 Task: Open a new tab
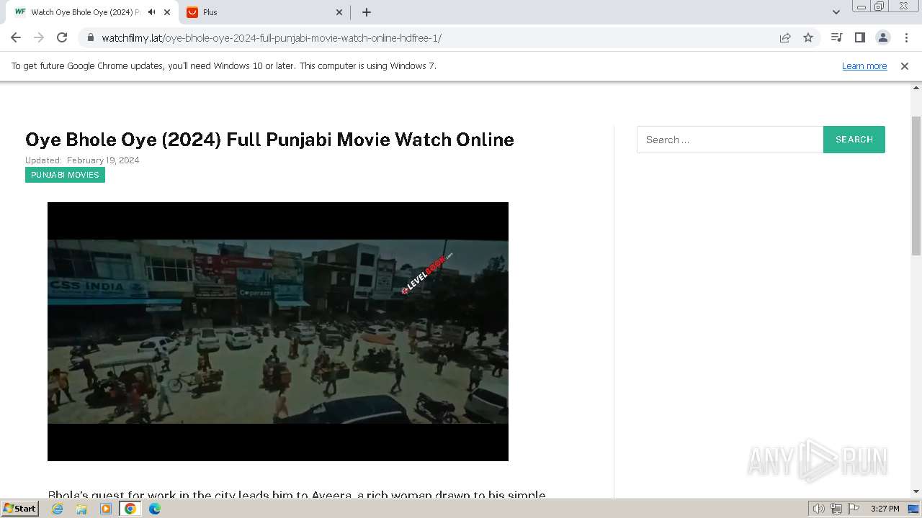coord(366,12)
